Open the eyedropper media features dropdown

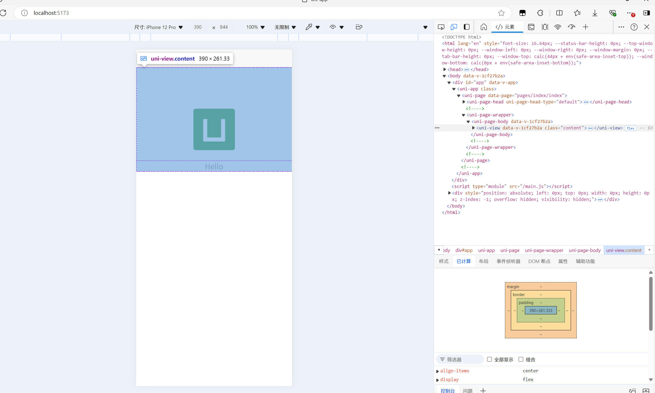click(313, 27)
